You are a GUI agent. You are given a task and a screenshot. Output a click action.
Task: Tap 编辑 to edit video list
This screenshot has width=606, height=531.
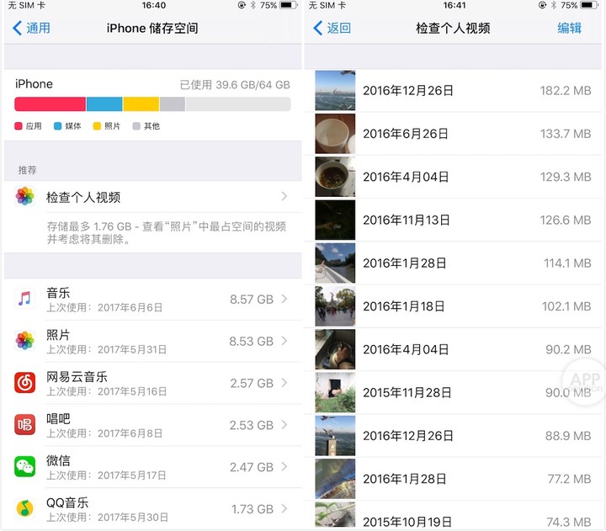(569, 28)
